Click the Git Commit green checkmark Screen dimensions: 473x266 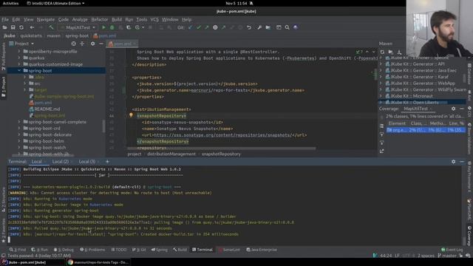(199, 27)
